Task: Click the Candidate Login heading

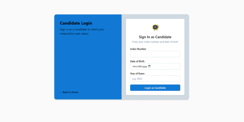Action: [x=76, y=23]
